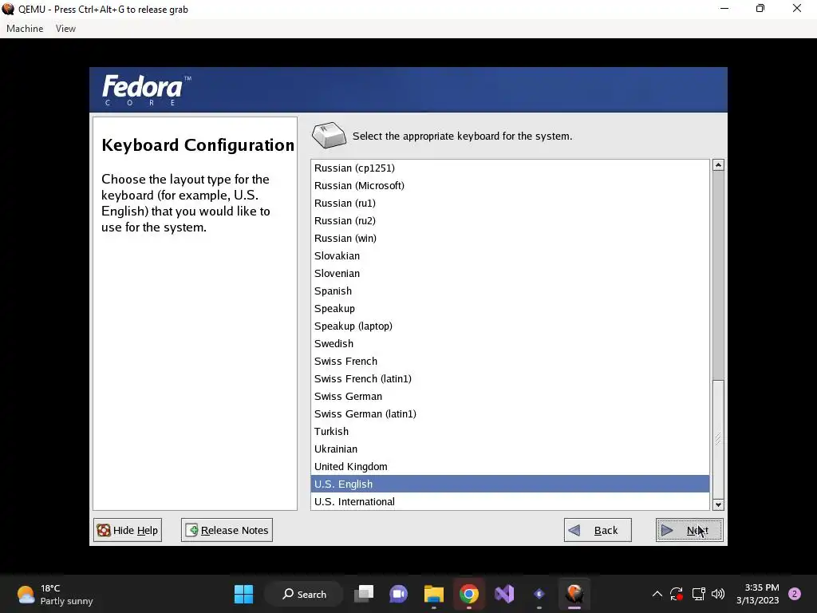
Task: Select Slovakian keyboard layout
Action: coord(510,256)
